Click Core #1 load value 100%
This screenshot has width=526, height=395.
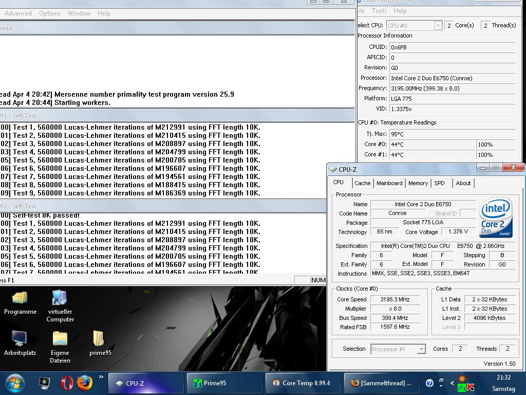(496, 155)
